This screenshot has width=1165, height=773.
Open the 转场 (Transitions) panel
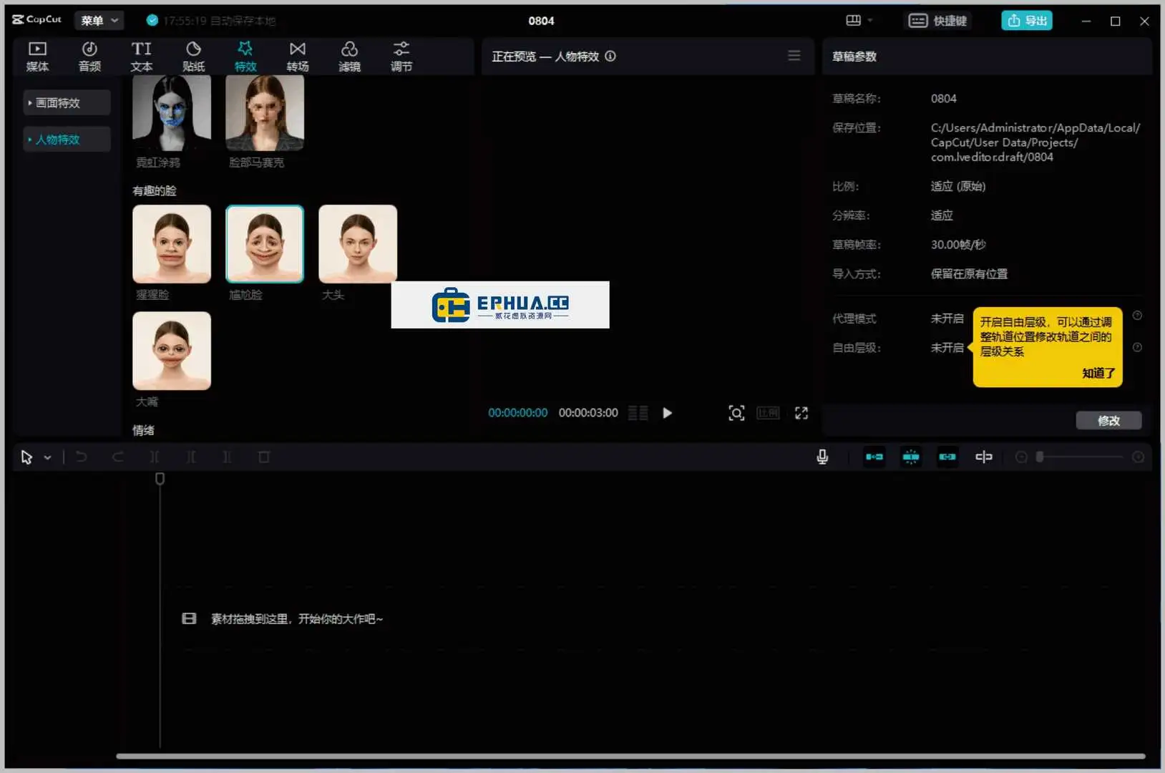[x=297, y=56]
